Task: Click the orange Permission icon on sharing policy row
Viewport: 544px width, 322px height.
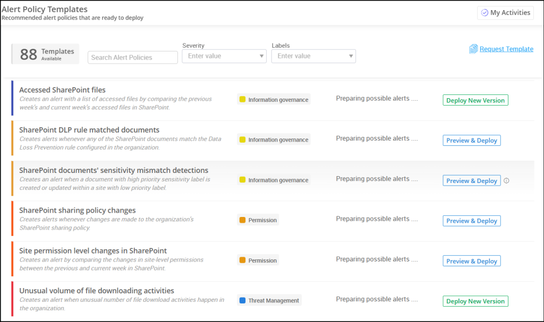Action: [243, 220]
